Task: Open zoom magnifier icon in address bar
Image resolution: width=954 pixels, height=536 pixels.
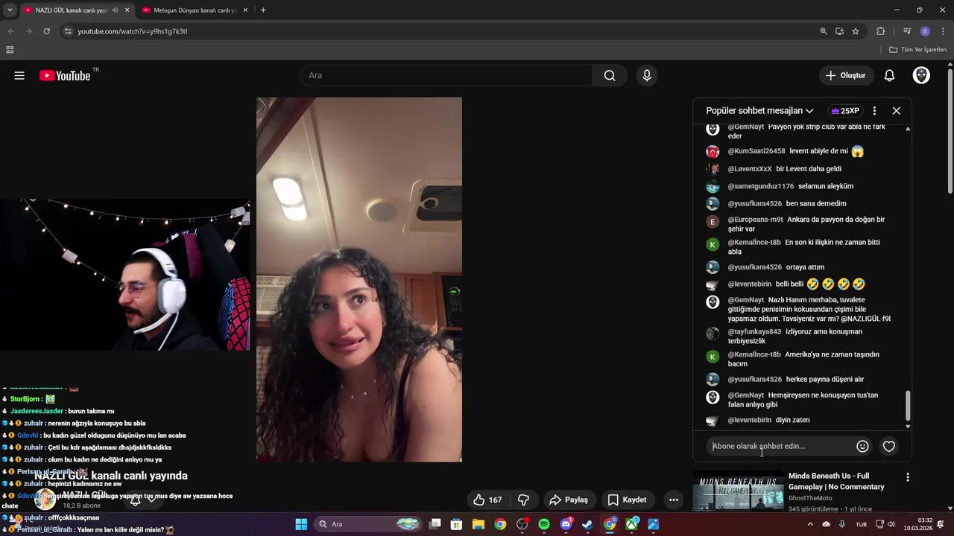Action: (x=824, y=31)
